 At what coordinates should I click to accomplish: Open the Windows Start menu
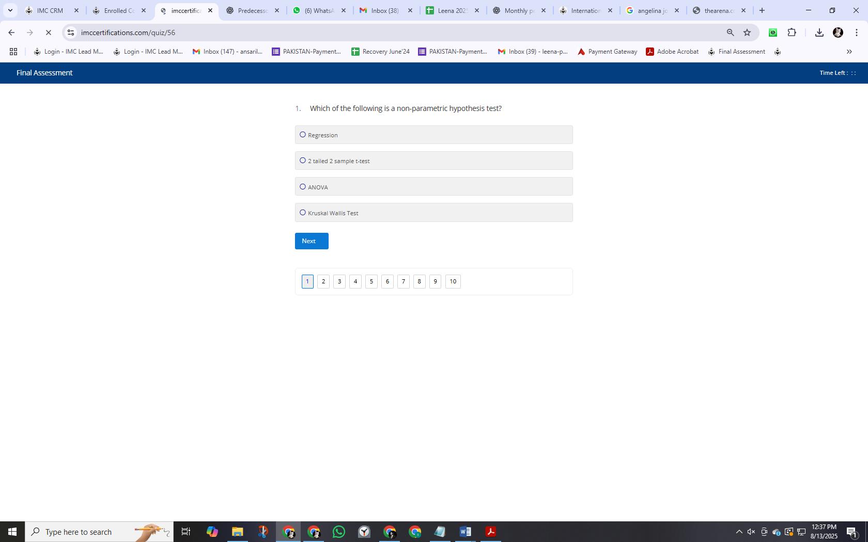pos(12,532)
